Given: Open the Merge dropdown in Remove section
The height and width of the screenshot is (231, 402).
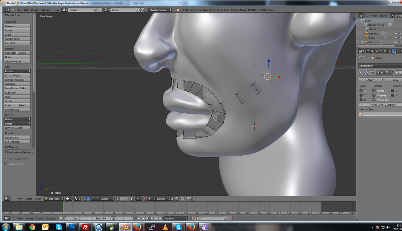Looking at the screenshot, I should pyautogui.click(x=17, y=123).
